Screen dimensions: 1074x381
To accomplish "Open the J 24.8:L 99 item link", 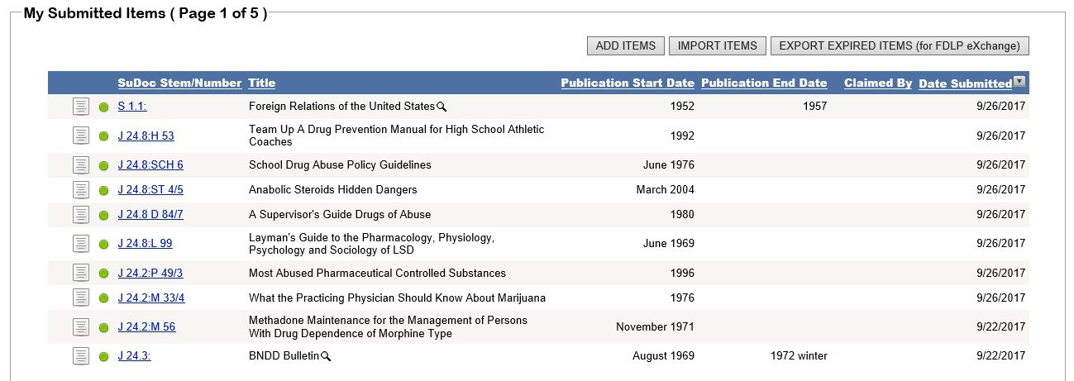I will click(x=146, y=244).
